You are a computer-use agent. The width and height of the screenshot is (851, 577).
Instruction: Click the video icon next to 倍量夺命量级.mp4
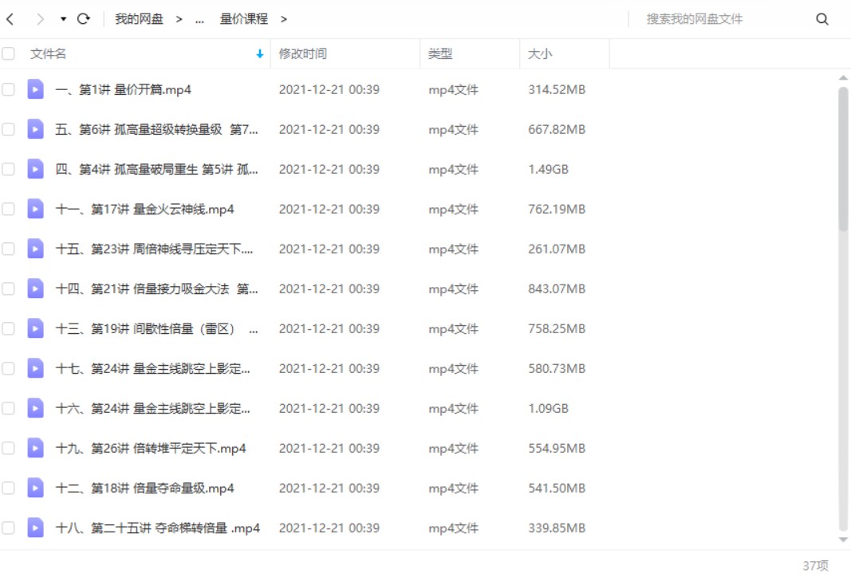[x=34, y=488]
